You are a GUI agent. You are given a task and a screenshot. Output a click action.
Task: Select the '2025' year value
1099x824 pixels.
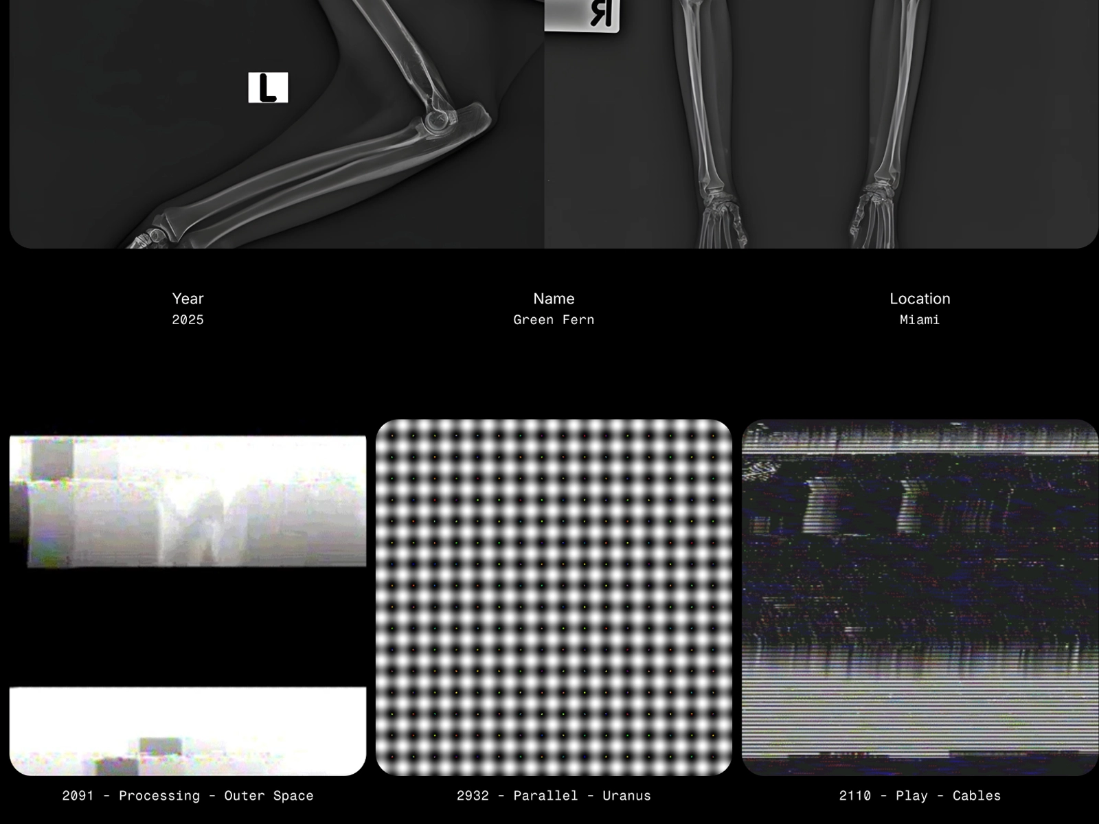click(x=188, y=319)
